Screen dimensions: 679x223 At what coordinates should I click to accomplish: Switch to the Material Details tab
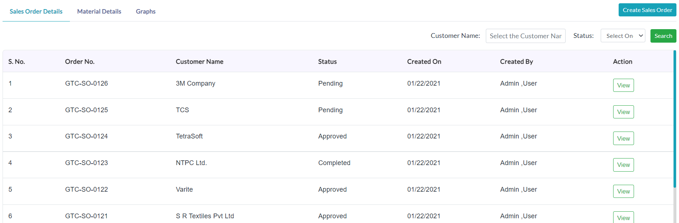[x=99, y=11]
